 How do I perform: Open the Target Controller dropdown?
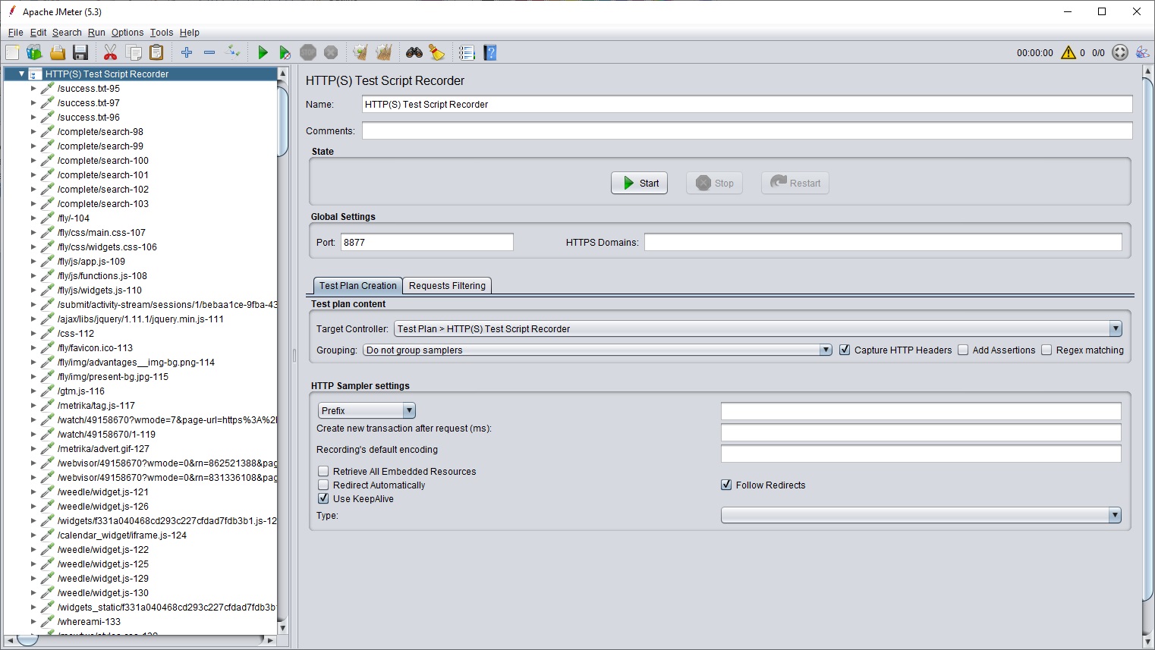point(757,328)
